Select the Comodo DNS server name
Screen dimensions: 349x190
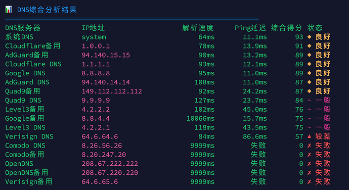[x=25, y=146]
